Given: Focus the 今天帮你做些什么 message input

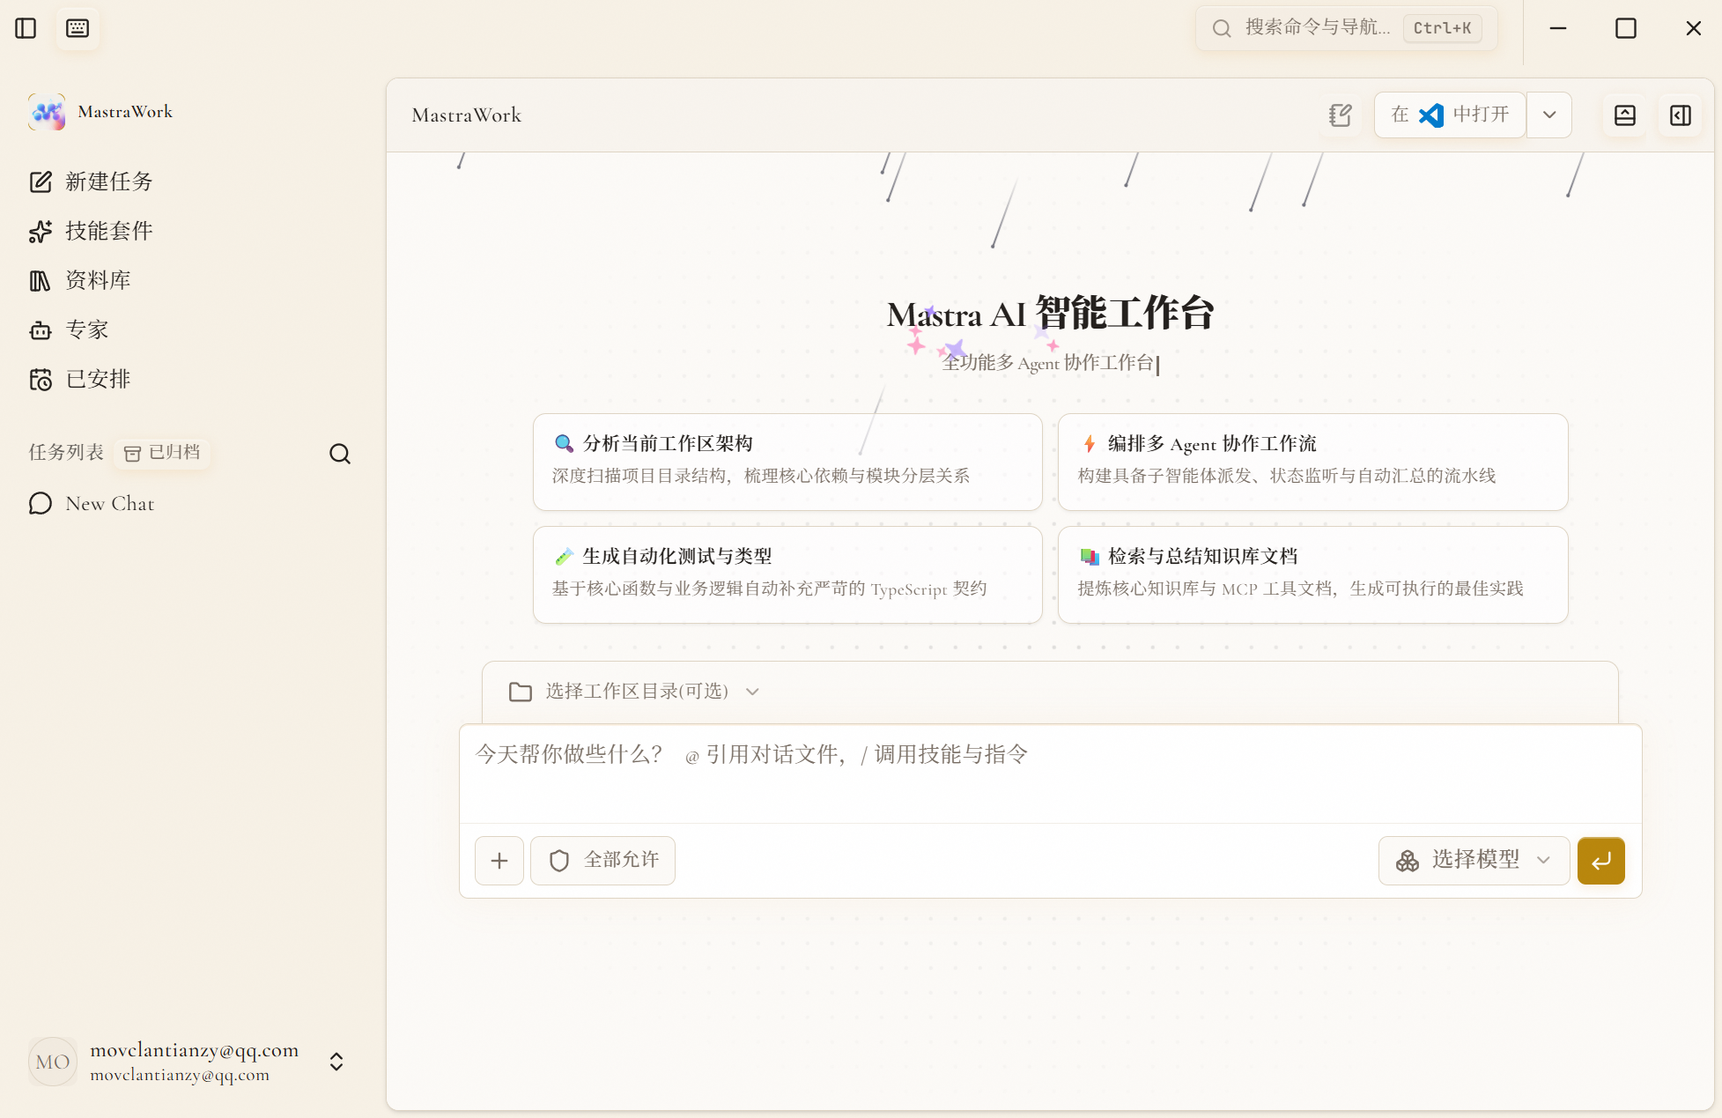Looking at the screenshot, I should click(1050, 774).
